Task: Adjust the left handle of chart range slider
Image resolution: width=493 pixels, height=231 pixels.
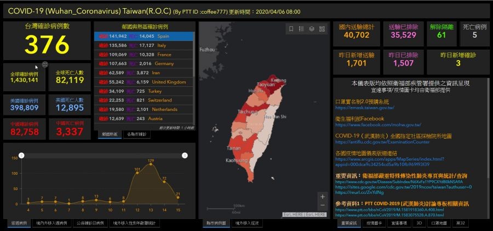Action: click(x=21, y=155)
